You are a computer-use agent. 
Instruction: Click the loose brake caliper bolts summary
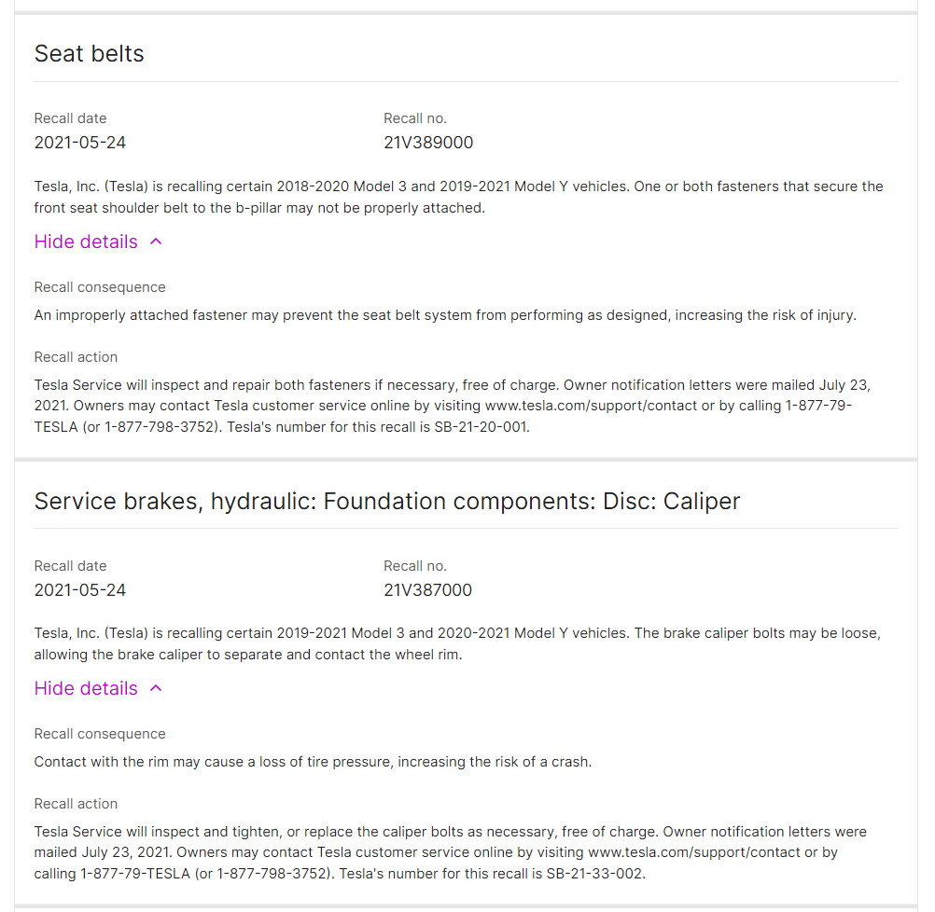tap(457, 643)
